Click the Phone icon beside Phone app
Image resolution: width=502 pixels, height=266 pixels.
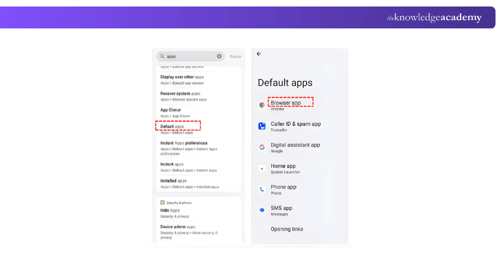[262, 189]
